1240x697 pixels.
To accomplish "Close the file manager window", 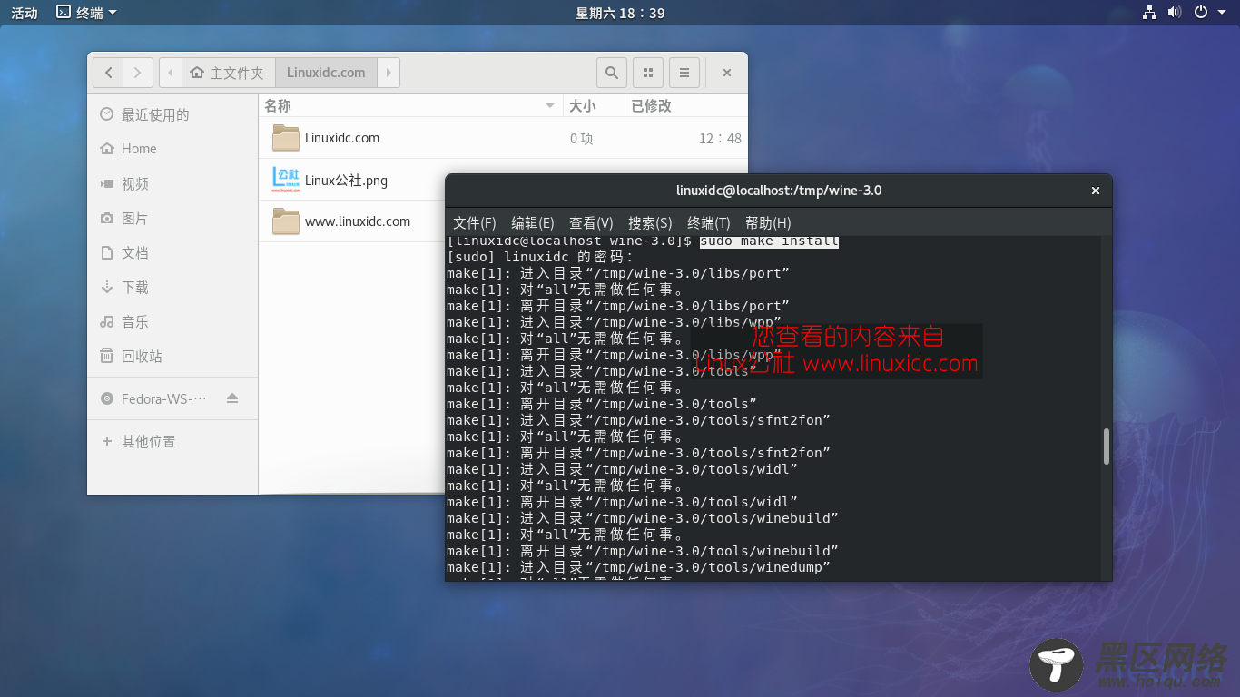I will pos(727,73).
